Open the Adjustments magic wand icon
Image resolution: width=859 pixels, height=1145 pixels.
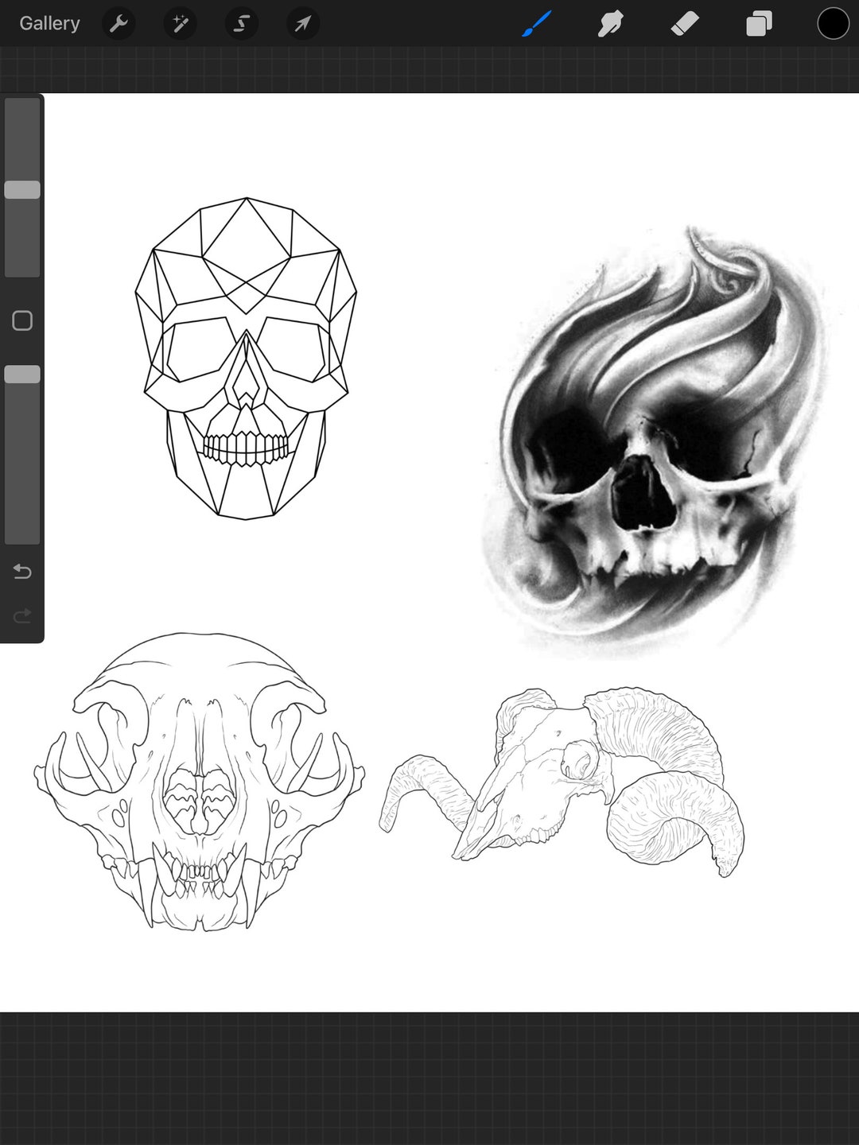point(180,24)
